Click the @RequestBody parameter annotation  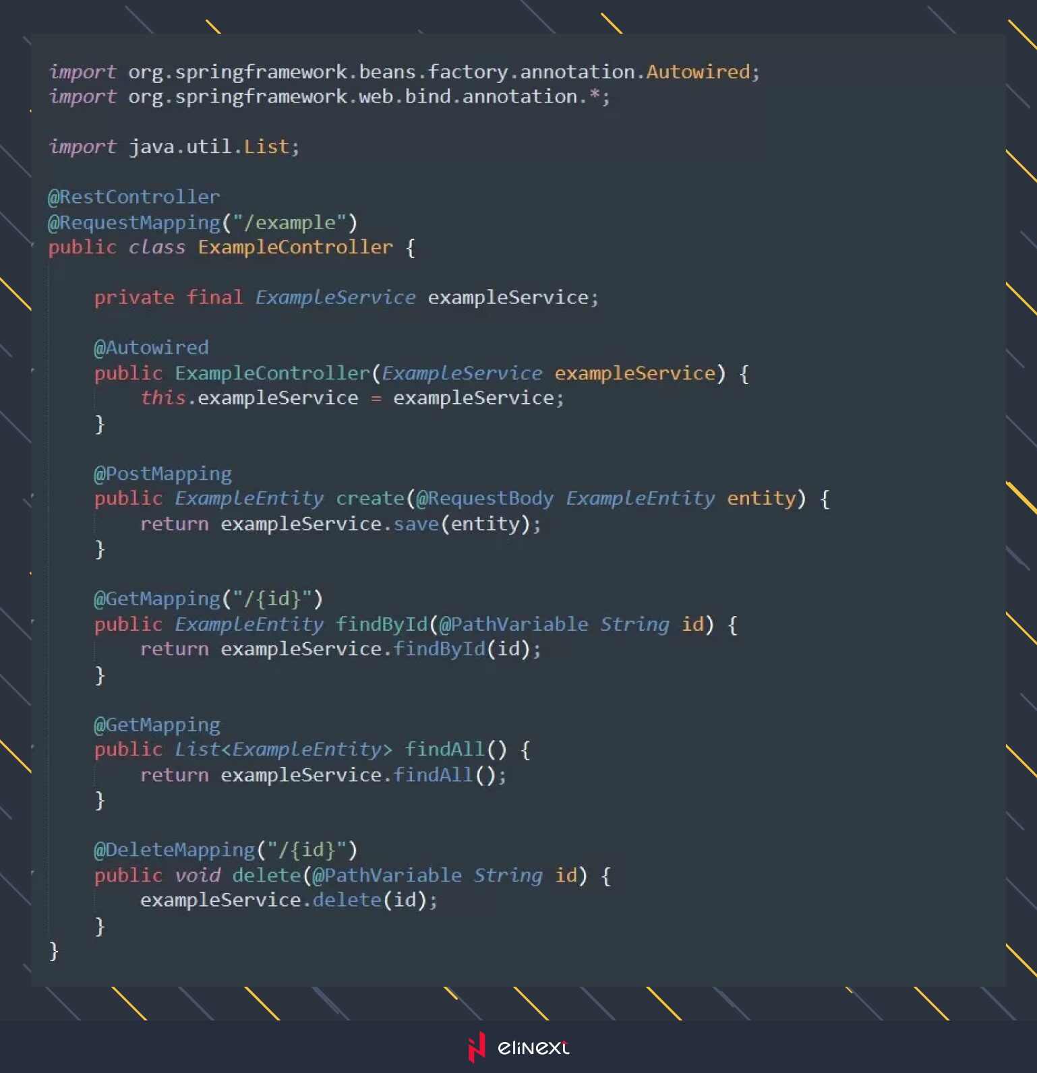coord(484,499)
